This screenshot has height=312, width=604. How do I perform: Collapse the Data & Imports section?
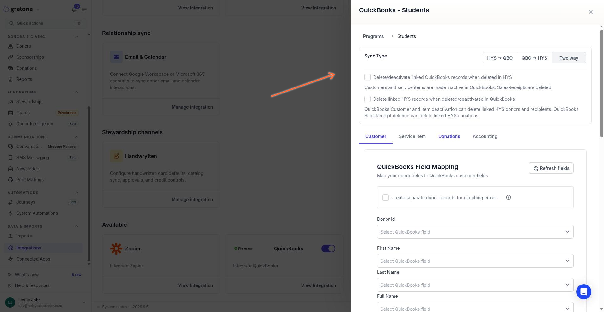77,226
